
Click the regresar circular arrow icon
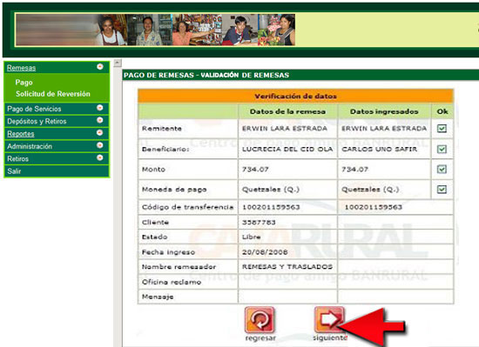pos(260,320)
